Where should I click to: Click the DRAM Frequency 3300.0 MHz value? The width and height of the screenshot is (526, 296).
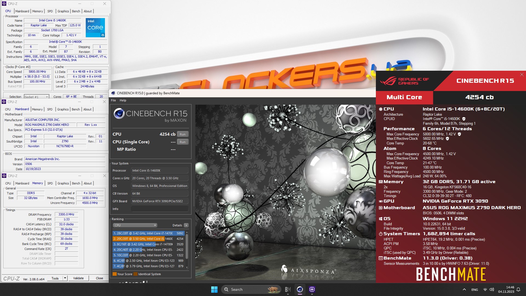[x=66, y=215]
